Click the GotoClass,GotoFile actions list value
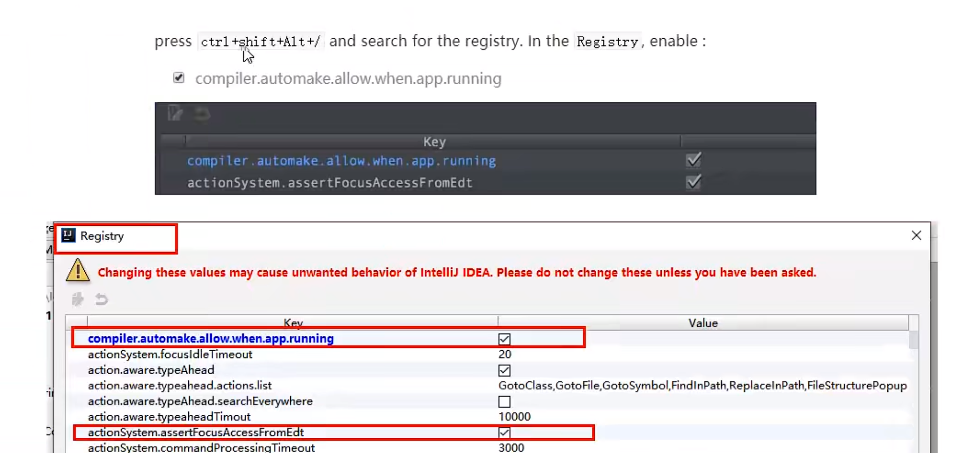 [x=703, y=385]
